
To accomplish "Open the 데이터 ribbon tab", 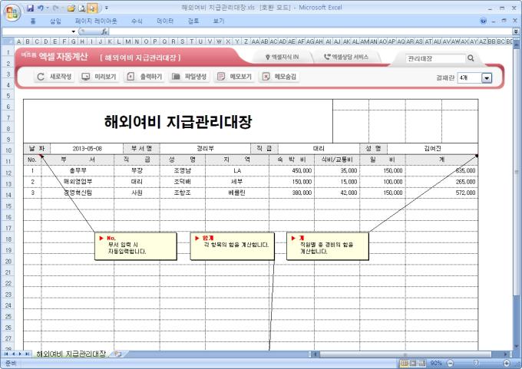I will (x=165, y=21).
